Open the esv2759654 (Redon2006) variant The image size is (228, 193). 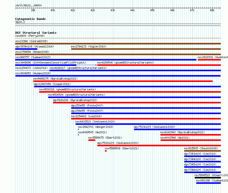pyautogui.click(x=32, y=52)
